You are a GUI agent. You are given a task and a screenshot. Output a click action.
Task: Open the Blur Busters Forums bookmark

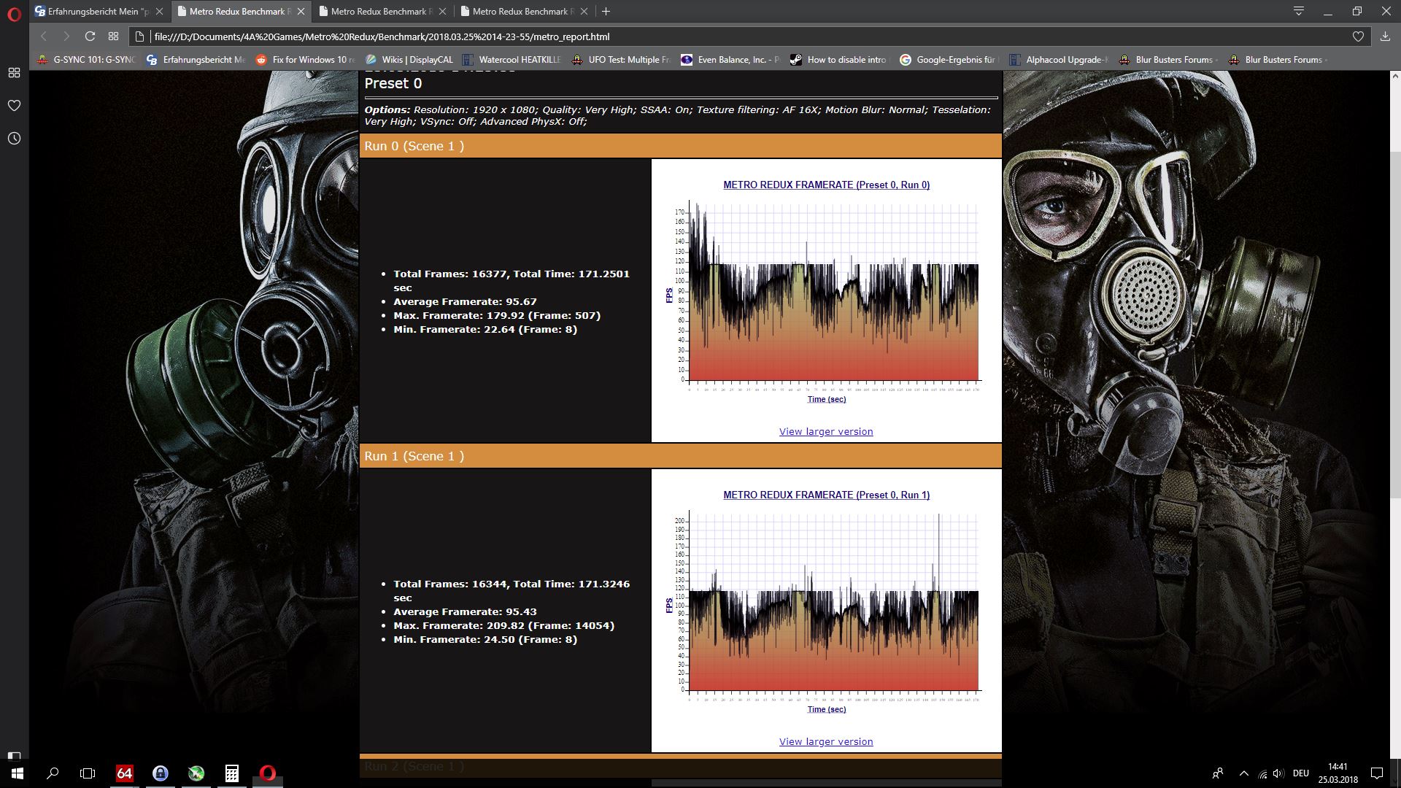pos(1166,60)
